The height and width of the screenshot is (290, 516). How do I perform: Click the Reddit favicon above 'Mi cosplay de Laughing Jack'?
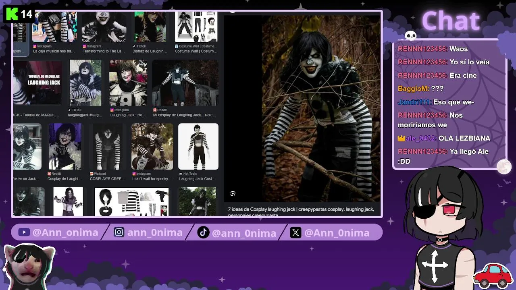[155, 110]
